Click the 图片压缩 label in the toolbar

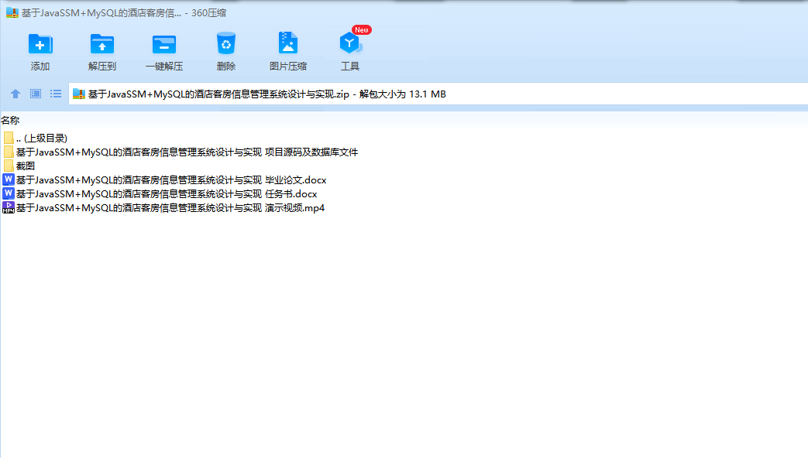(288, 67)
